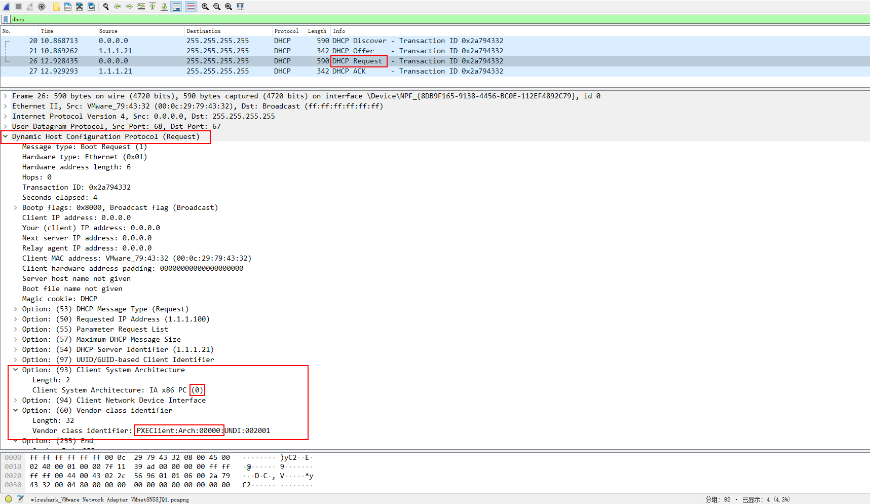Click the expert info status circle

[x=9, y=499]
